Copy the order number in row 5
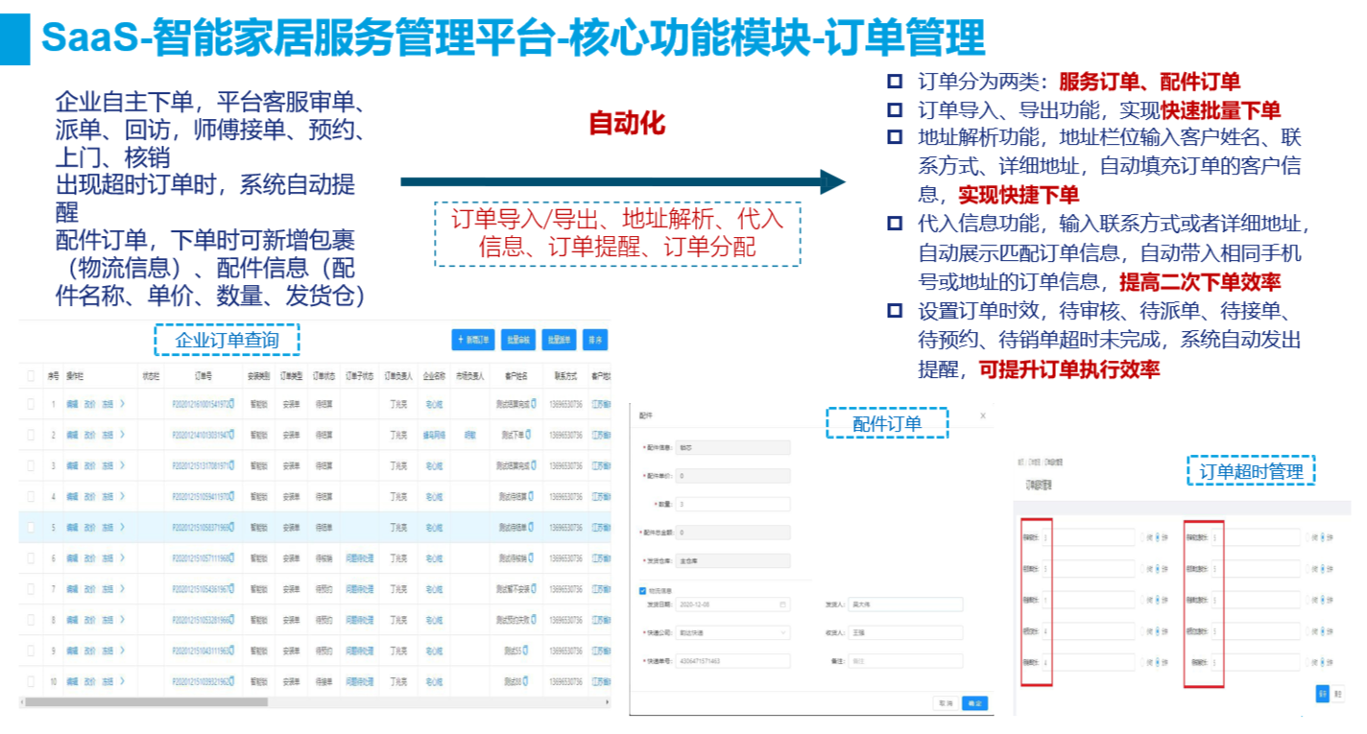The image size is (1367, 734). coord(231,528)
